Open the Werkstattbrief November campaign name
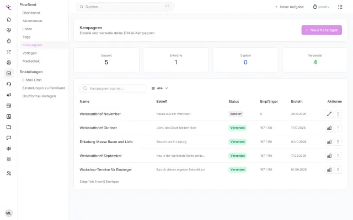The height and width of the screenshot is (220, 353). pos(100,114)
